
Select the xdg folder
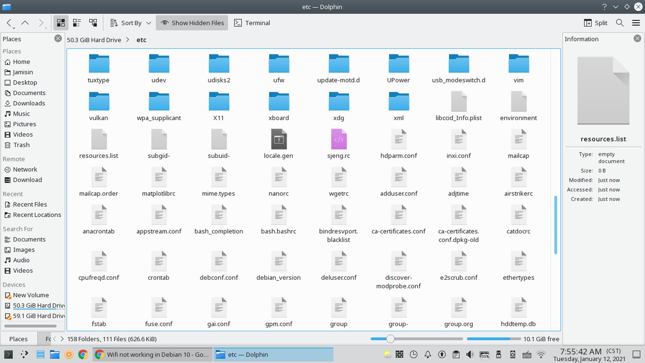pos(339,106)
